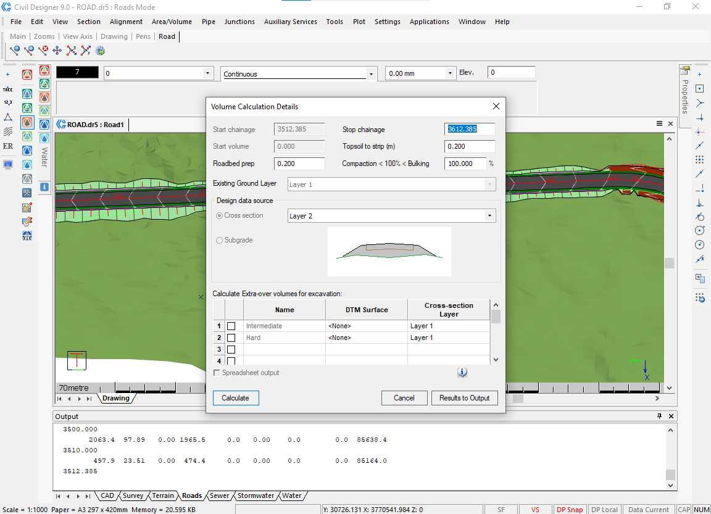Open the Layer 2 cross section dropdown
The width and height of the screenshot is (711, 514).
pos(489,216)
